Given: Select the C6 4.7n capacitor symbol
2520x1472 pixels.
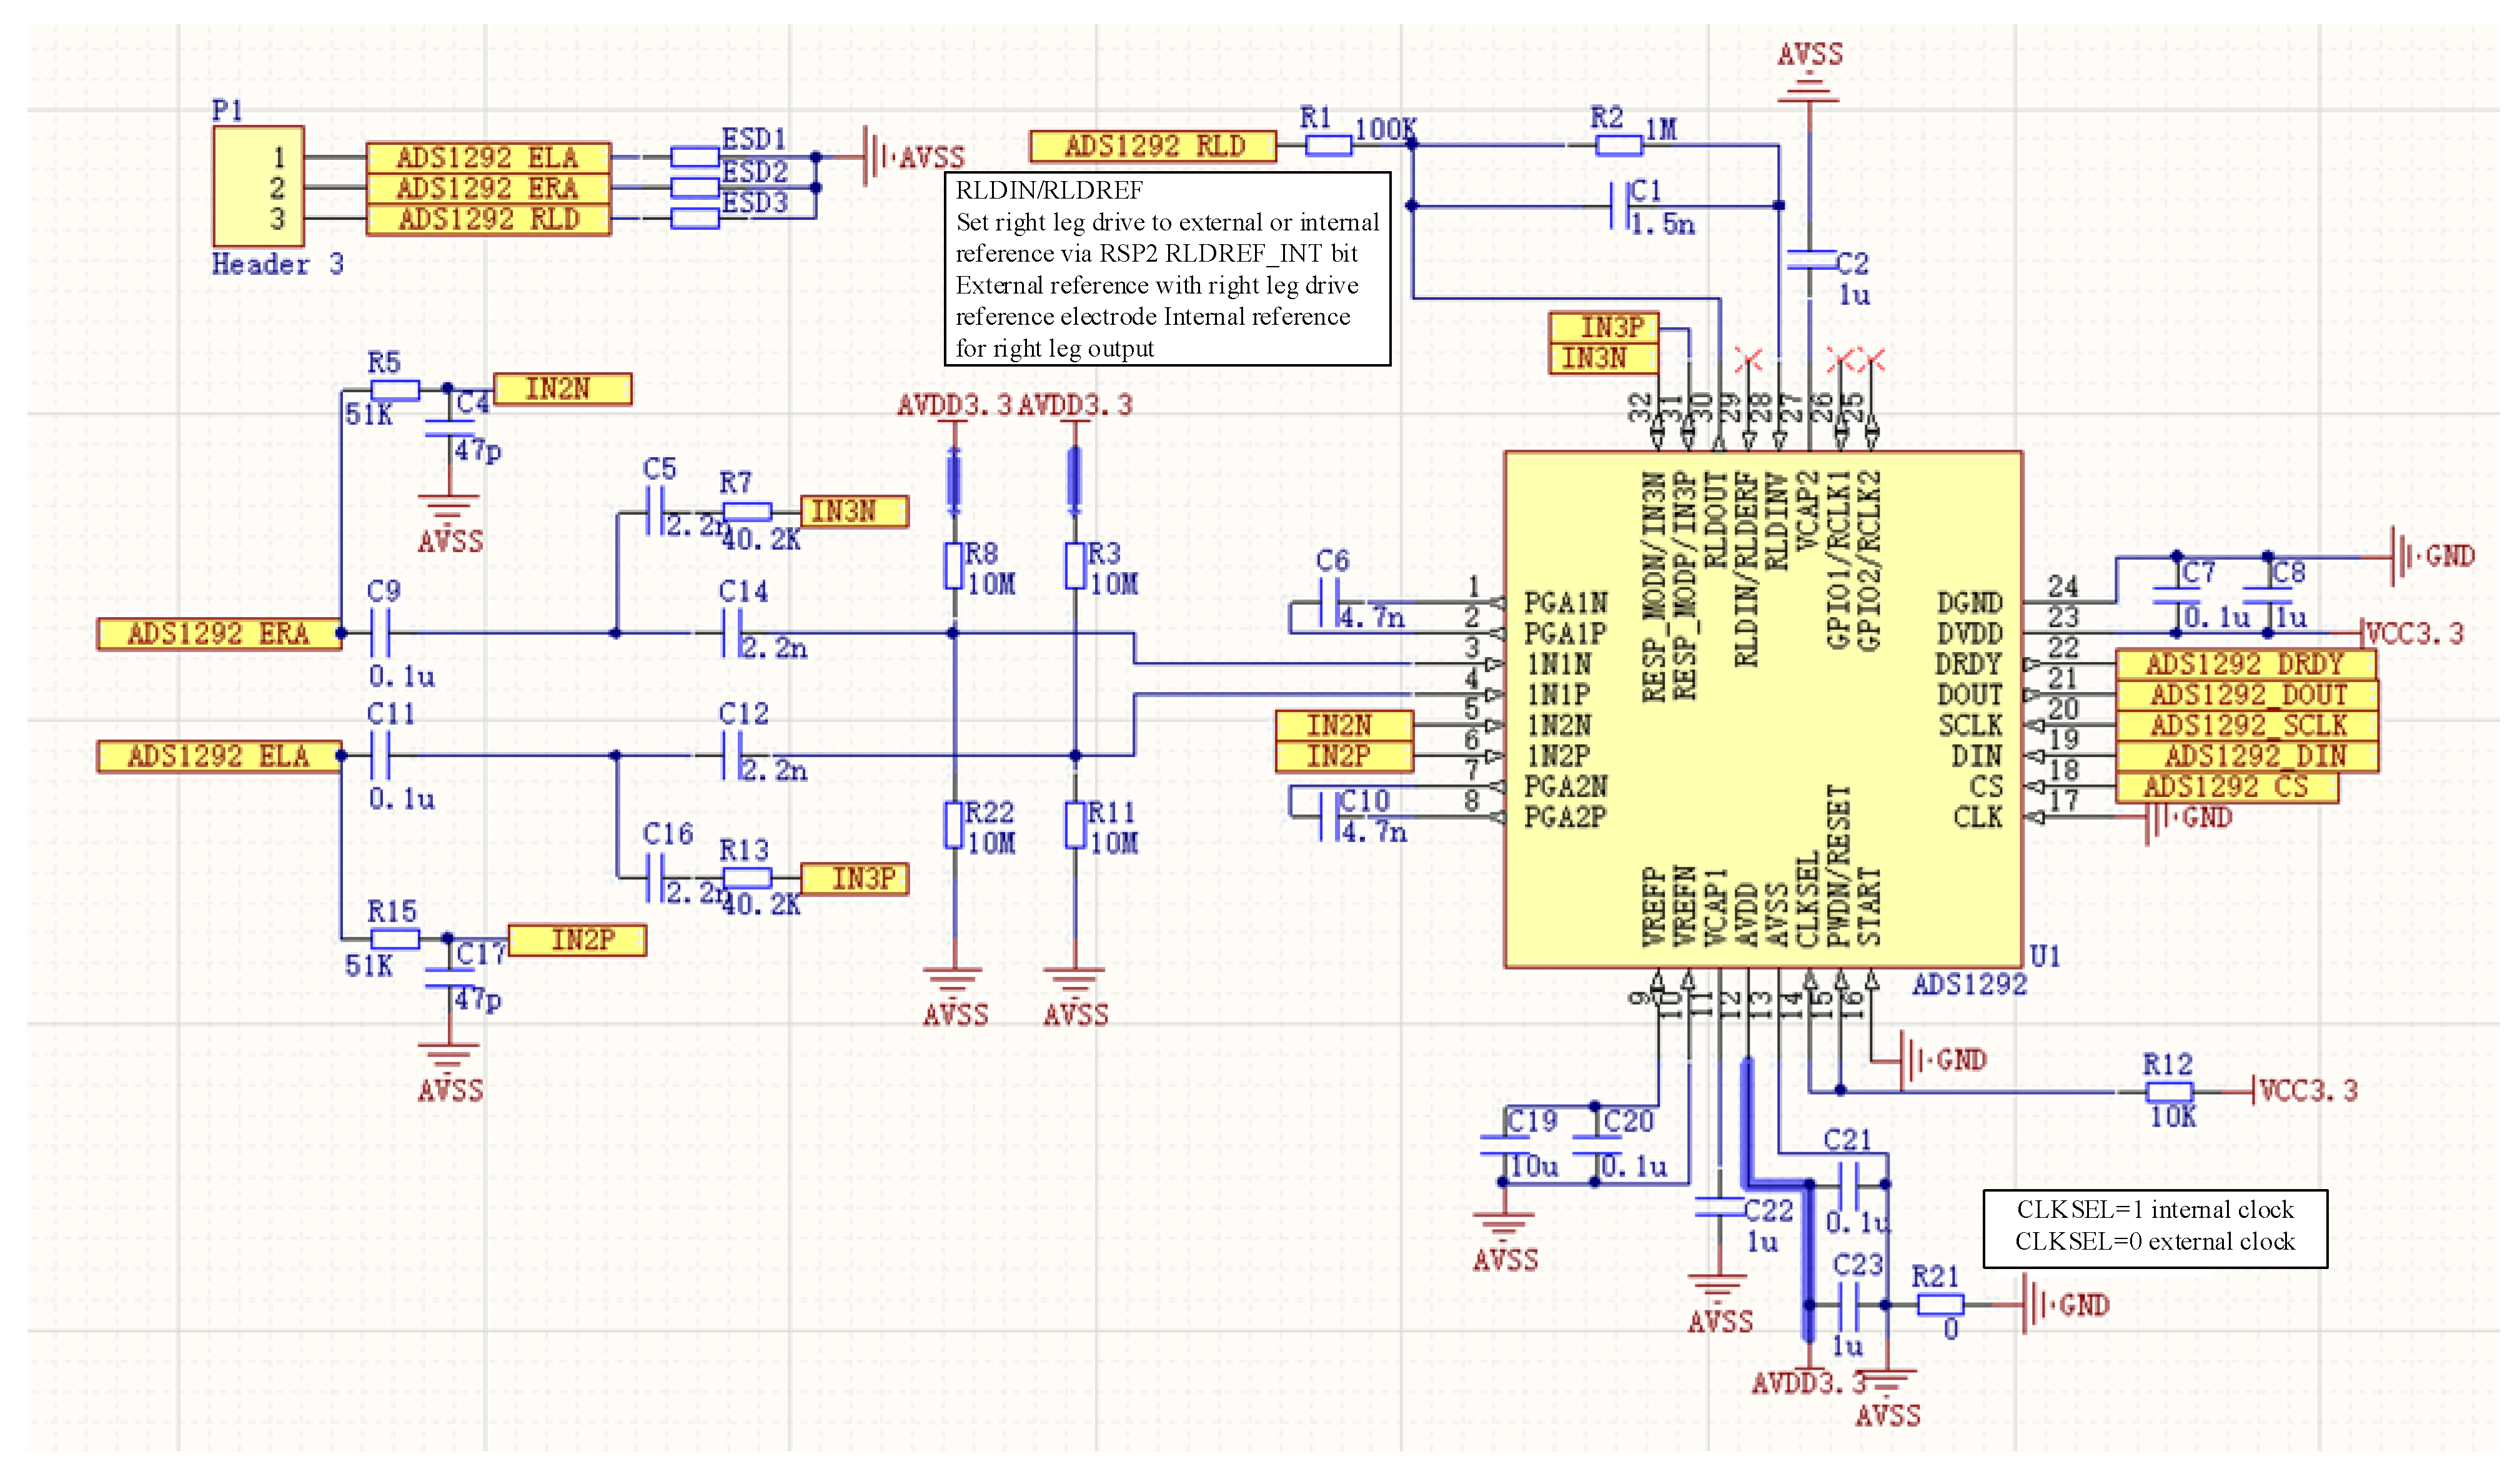Looking at the screenshot, I should [1328, 603].
